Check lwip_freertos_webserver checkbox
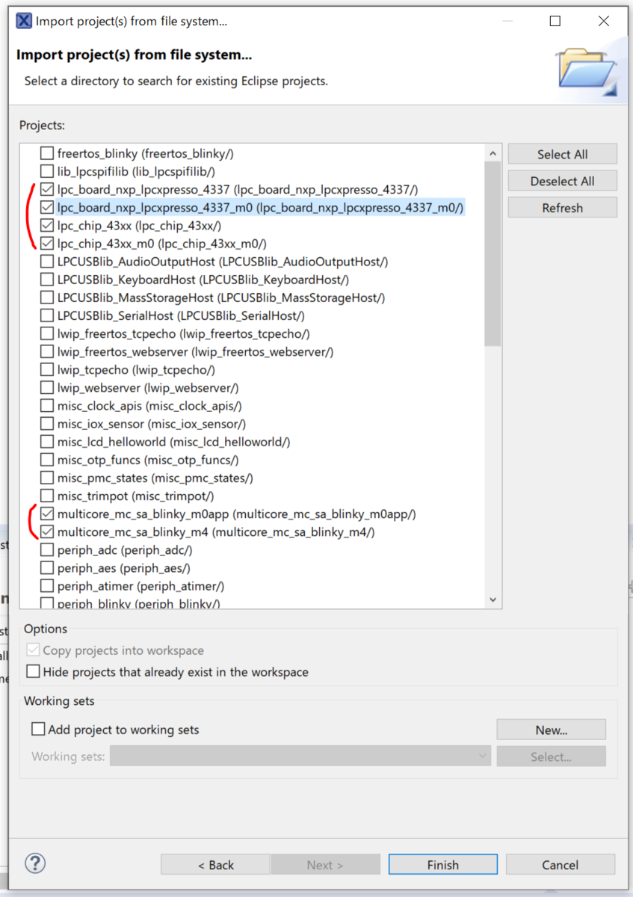The height and width of the screenshot is (897, 633). 47,351
